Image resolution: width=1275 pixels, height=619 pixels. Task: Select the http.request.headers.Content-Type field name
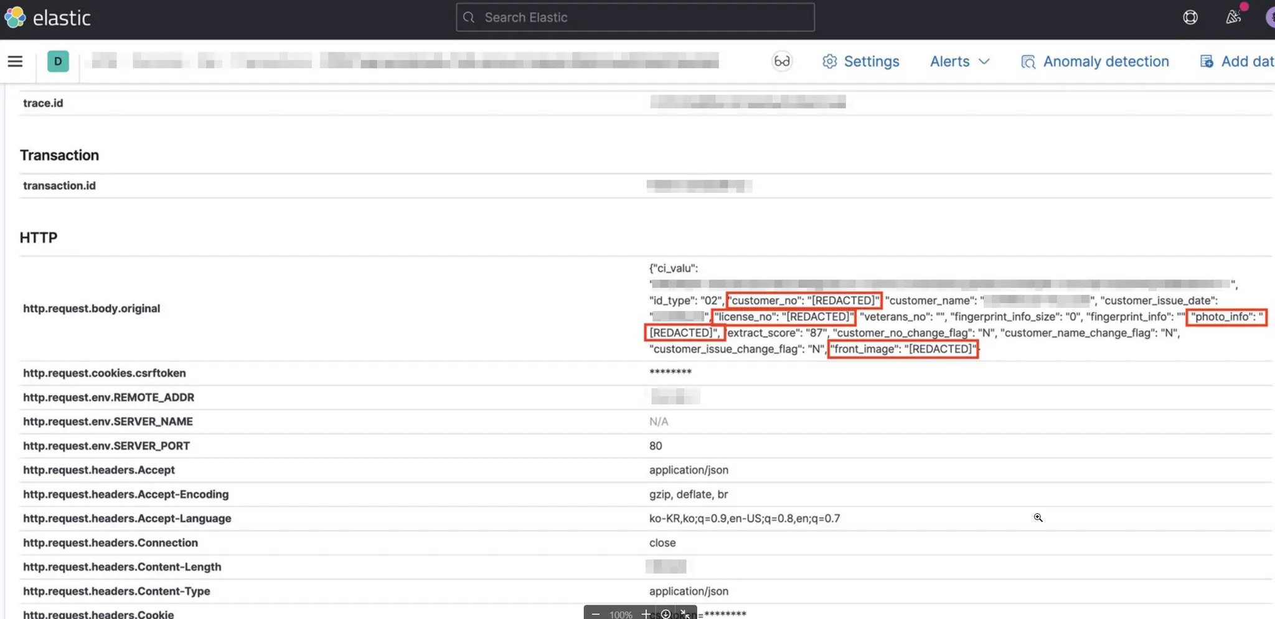pos(116,592)
